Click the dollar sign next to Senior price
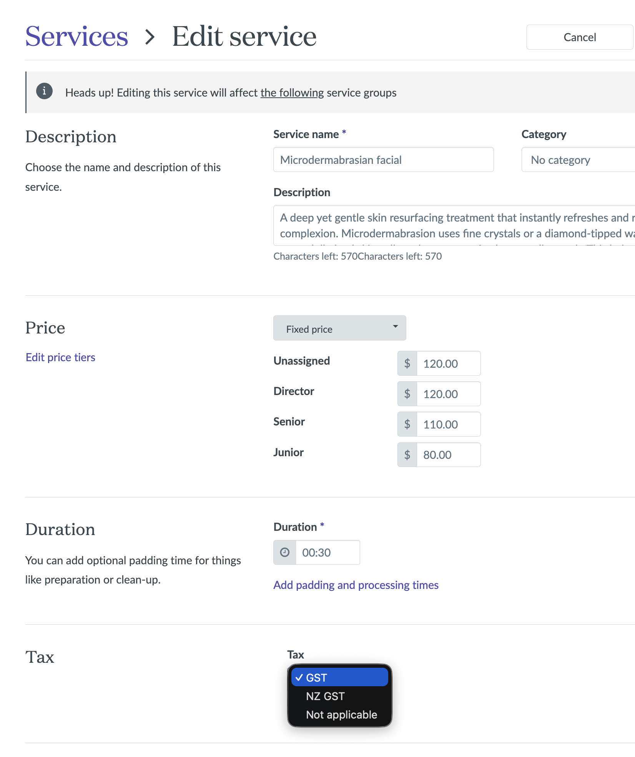635x757 pixels. pos(407,424)
